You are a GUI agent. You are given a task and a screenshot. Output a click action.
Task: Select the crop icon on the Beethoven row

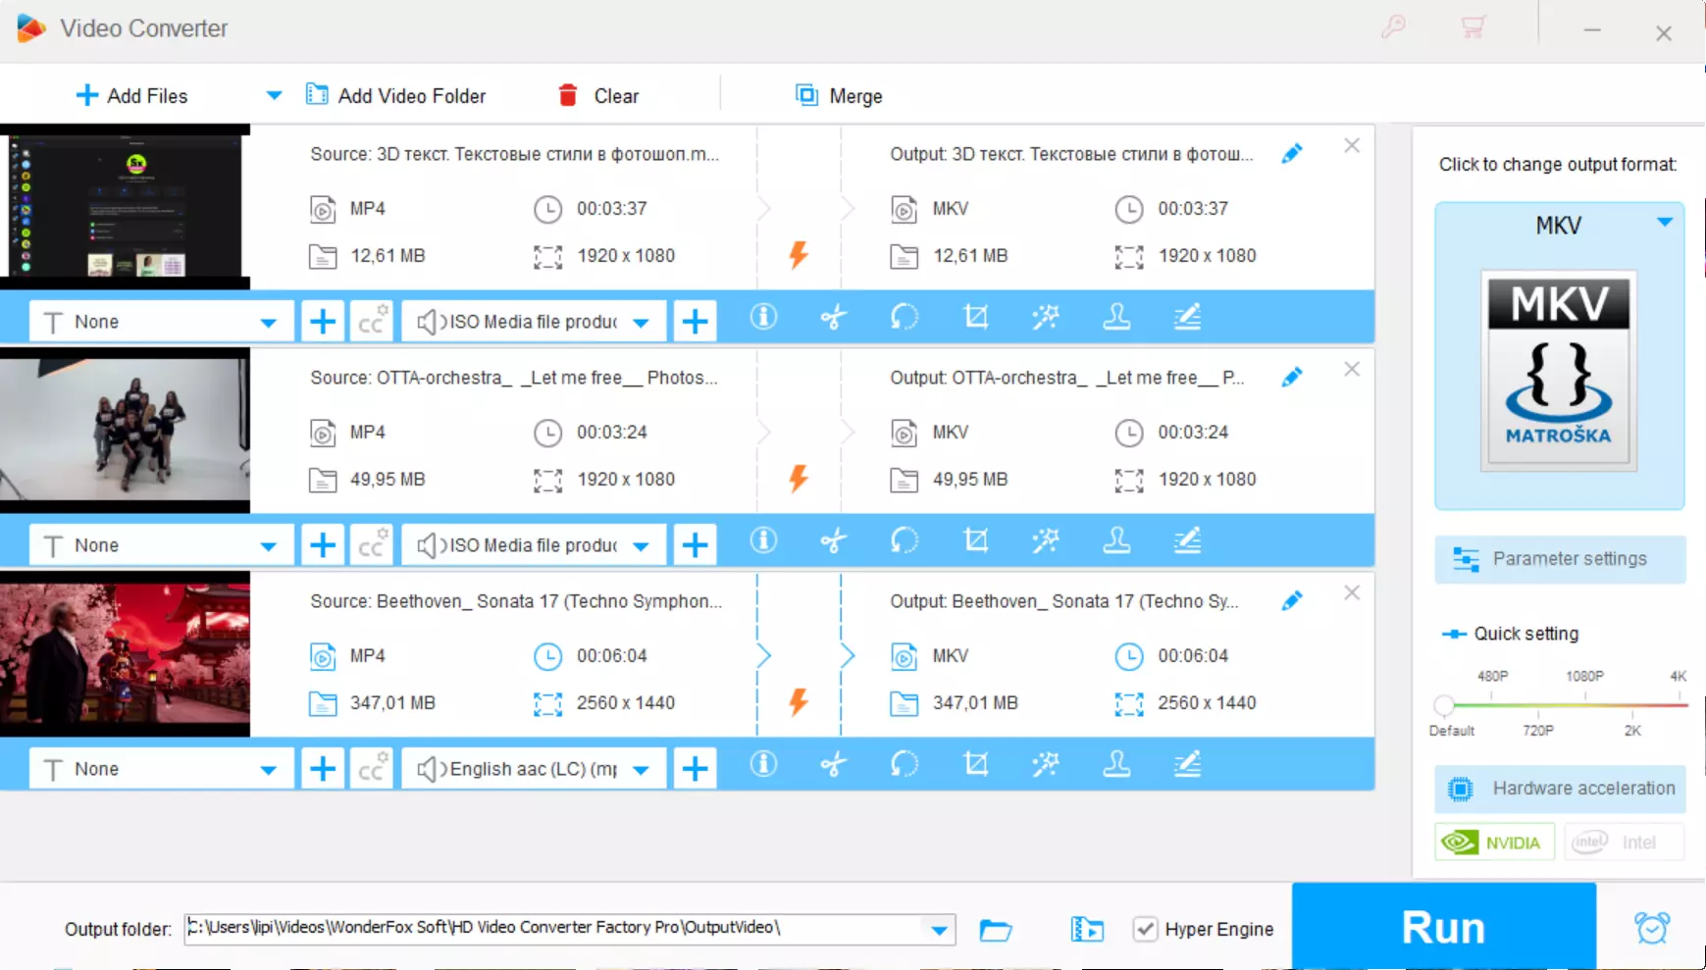[975, 765]
